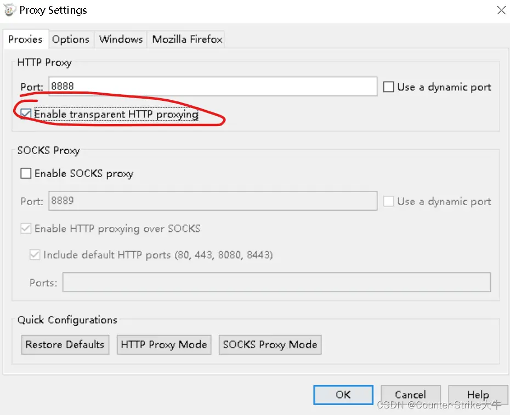Image resolution: width=510 pixels, height=415 pixels.
Task: Click the SOCKS port field showing 8889
Action: 212,201
